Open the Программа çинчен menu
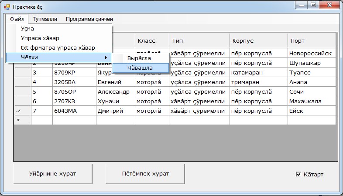Image resolution: width=343 pixels, height=196 pixels. coord(89,19)
